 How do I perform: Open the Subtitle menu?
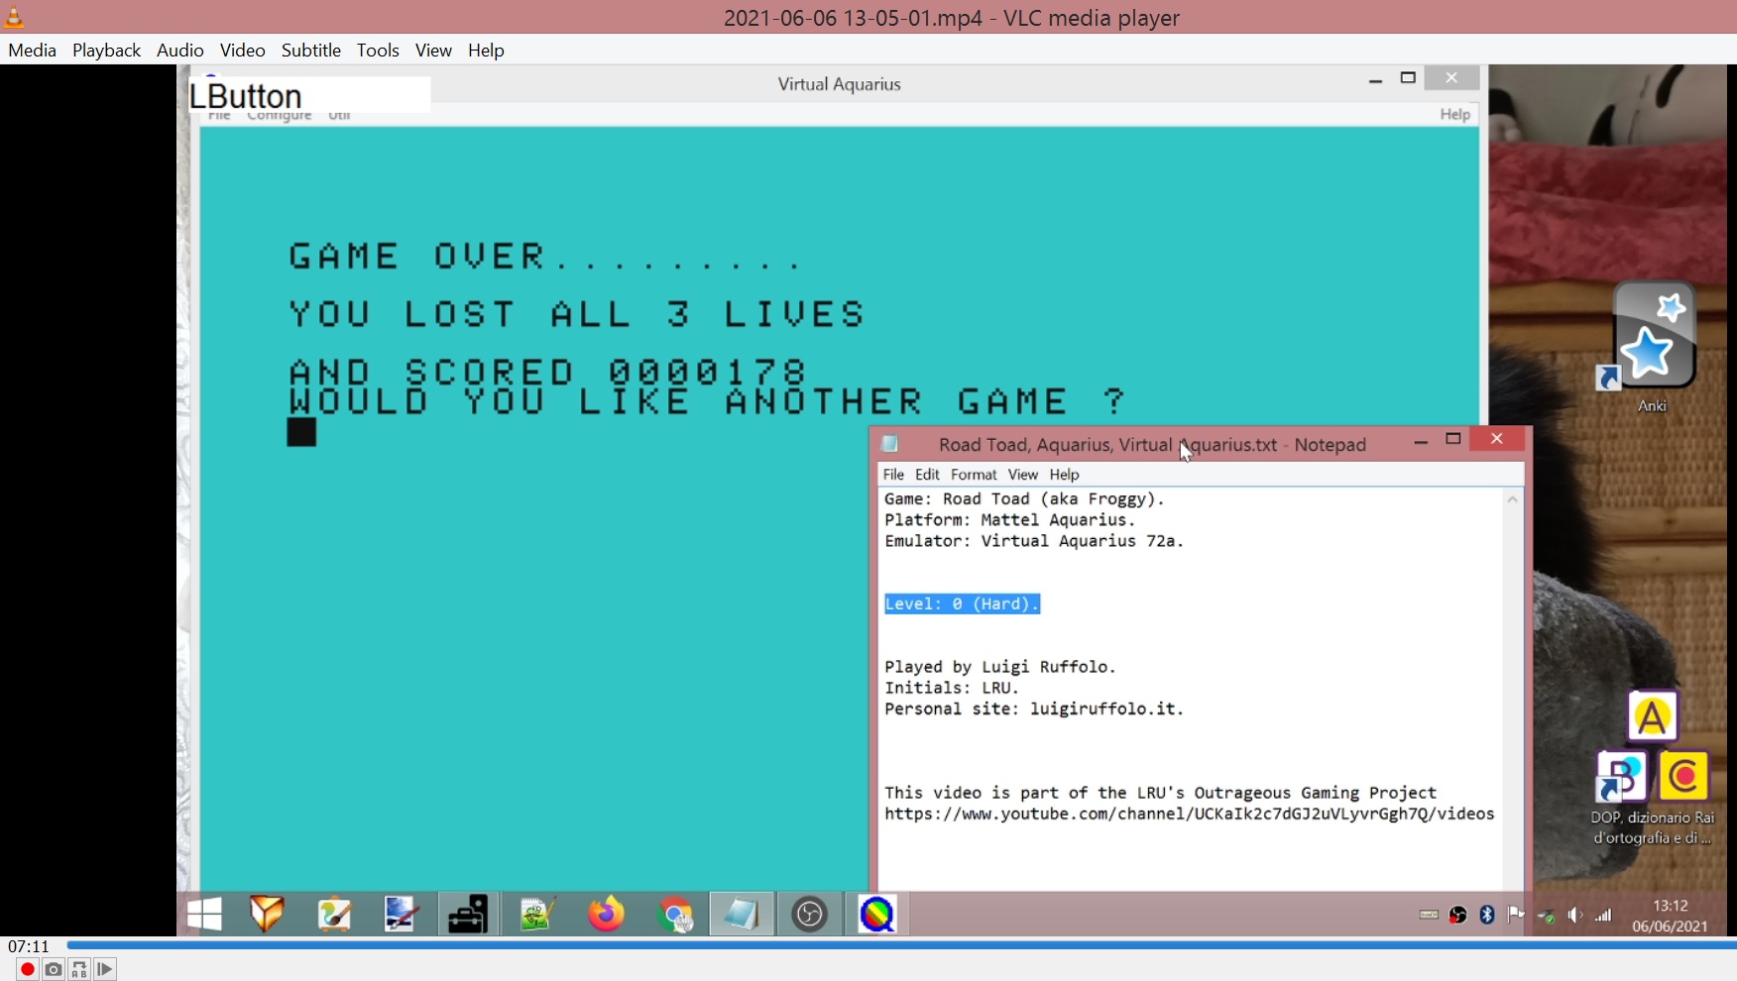(x=310, y=51)
